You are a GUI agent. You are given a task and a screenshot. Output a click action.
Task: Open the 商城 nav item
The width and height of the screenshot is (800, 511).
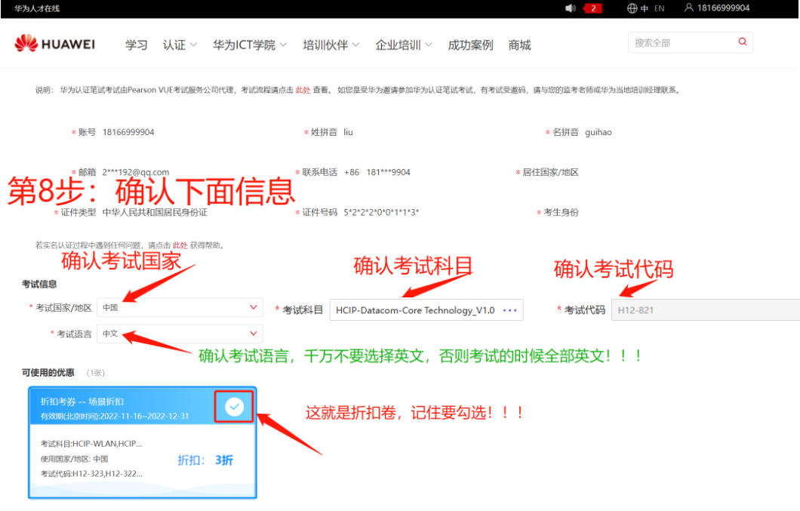(x=519, y=45)
